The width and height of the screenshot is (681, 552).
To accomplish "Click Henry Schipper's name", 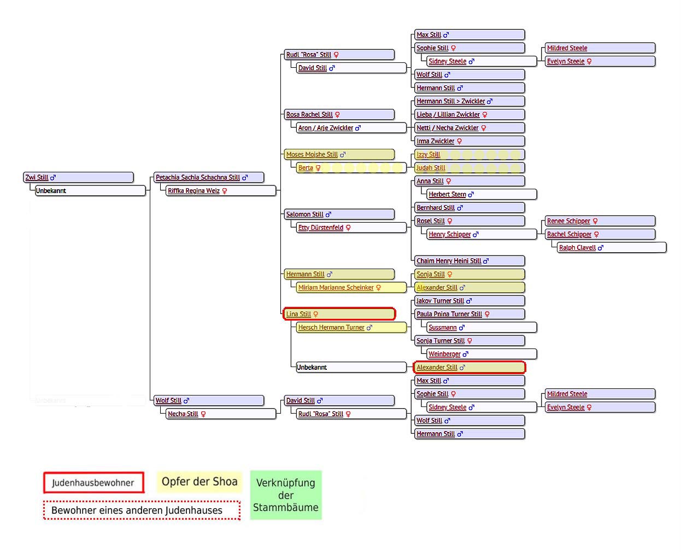I will click(450, 234).
